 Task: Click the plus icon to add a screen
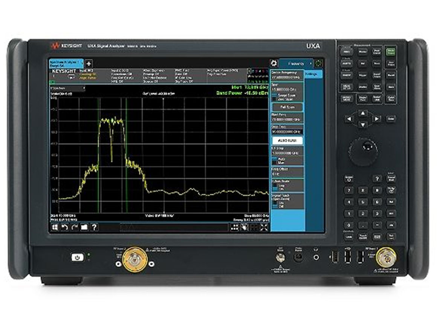click(x=89, y=63)
